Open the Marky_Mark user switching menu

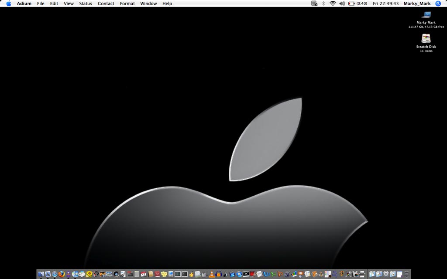[x=417, y=3]
